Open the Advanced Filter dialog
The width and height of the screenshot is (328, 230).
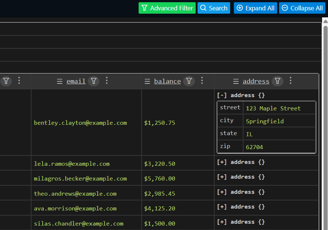click(x=167, y=8)
